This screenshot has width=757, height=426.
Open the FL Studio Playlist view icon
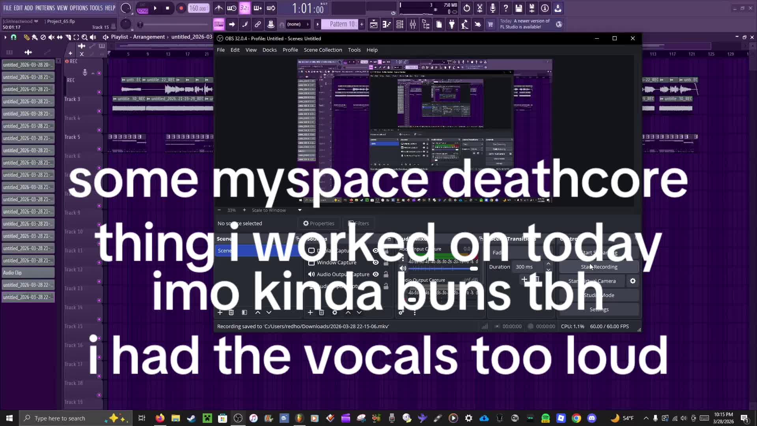(374, 24)
